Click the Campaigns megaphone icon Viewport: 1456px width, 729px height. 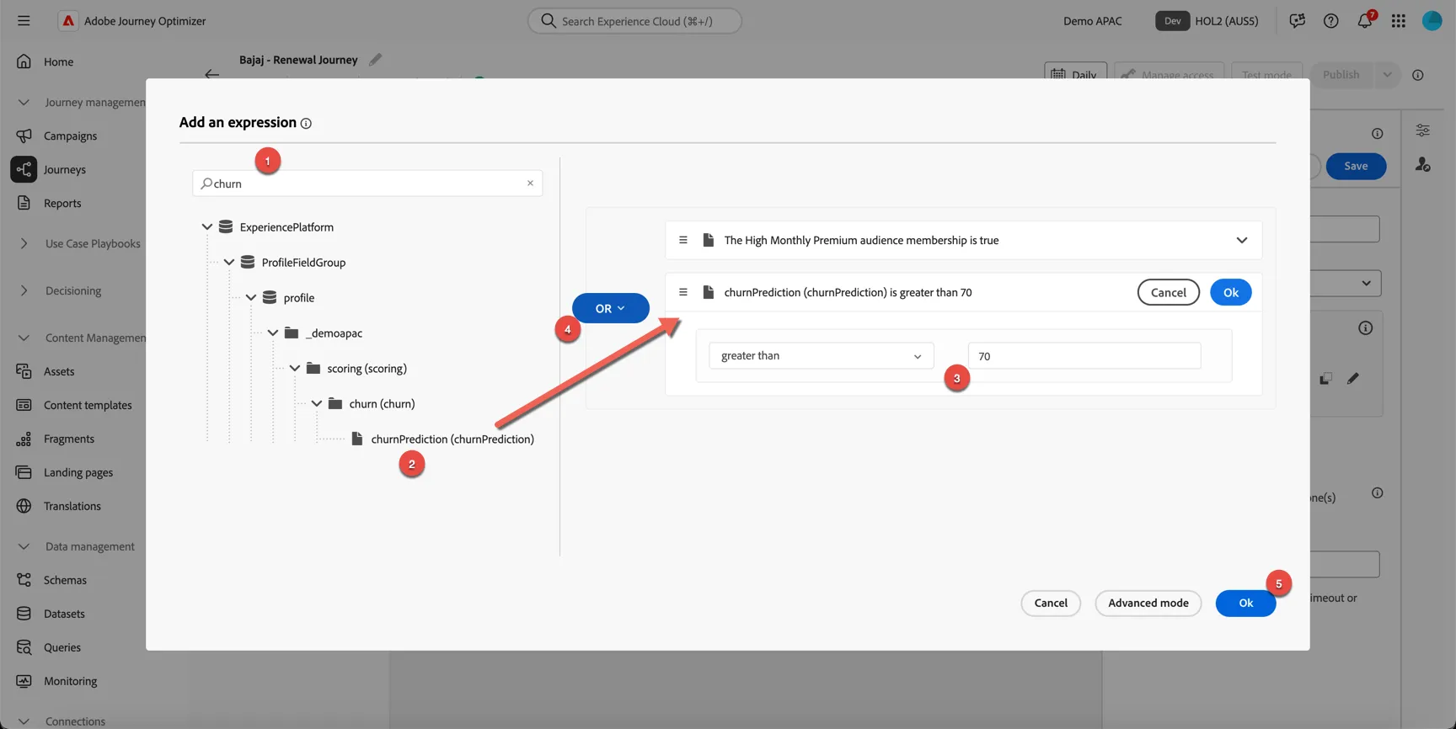pyautogui.click(x=24, y=136)
